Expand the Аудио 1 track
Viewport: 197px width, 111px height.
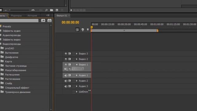(x=77, y=75)
